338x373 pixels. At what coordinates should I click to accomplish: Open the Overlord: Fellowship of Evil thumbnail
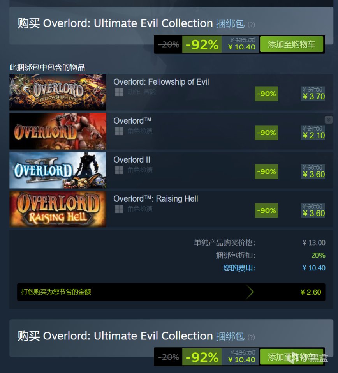tap(58, 92)
